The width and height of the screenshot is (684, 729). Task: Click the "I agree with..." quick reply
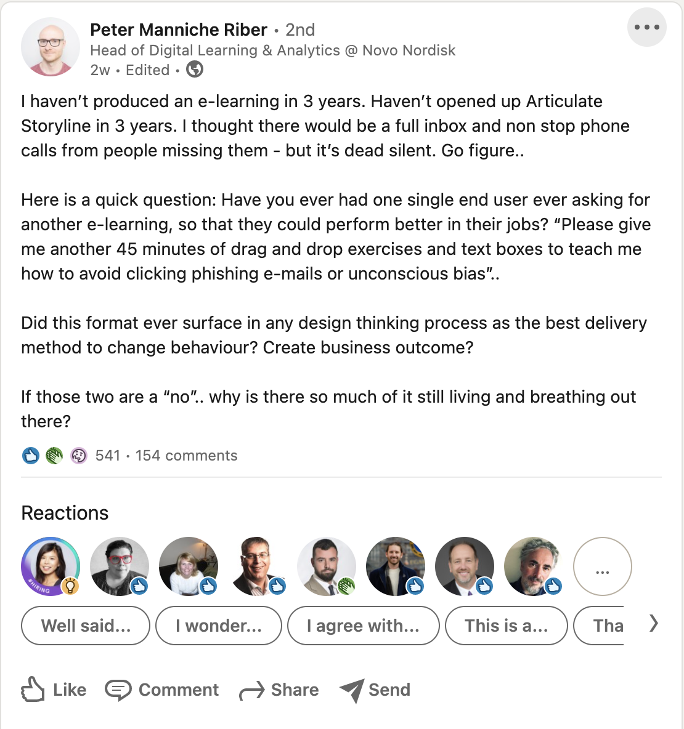[x=363, y=626]
